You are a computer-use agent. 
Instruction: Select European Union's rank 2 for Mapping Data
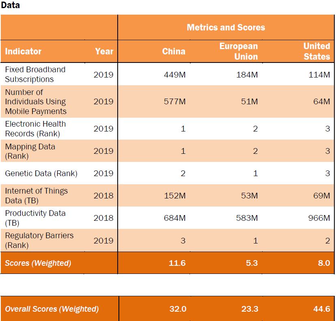255,151
